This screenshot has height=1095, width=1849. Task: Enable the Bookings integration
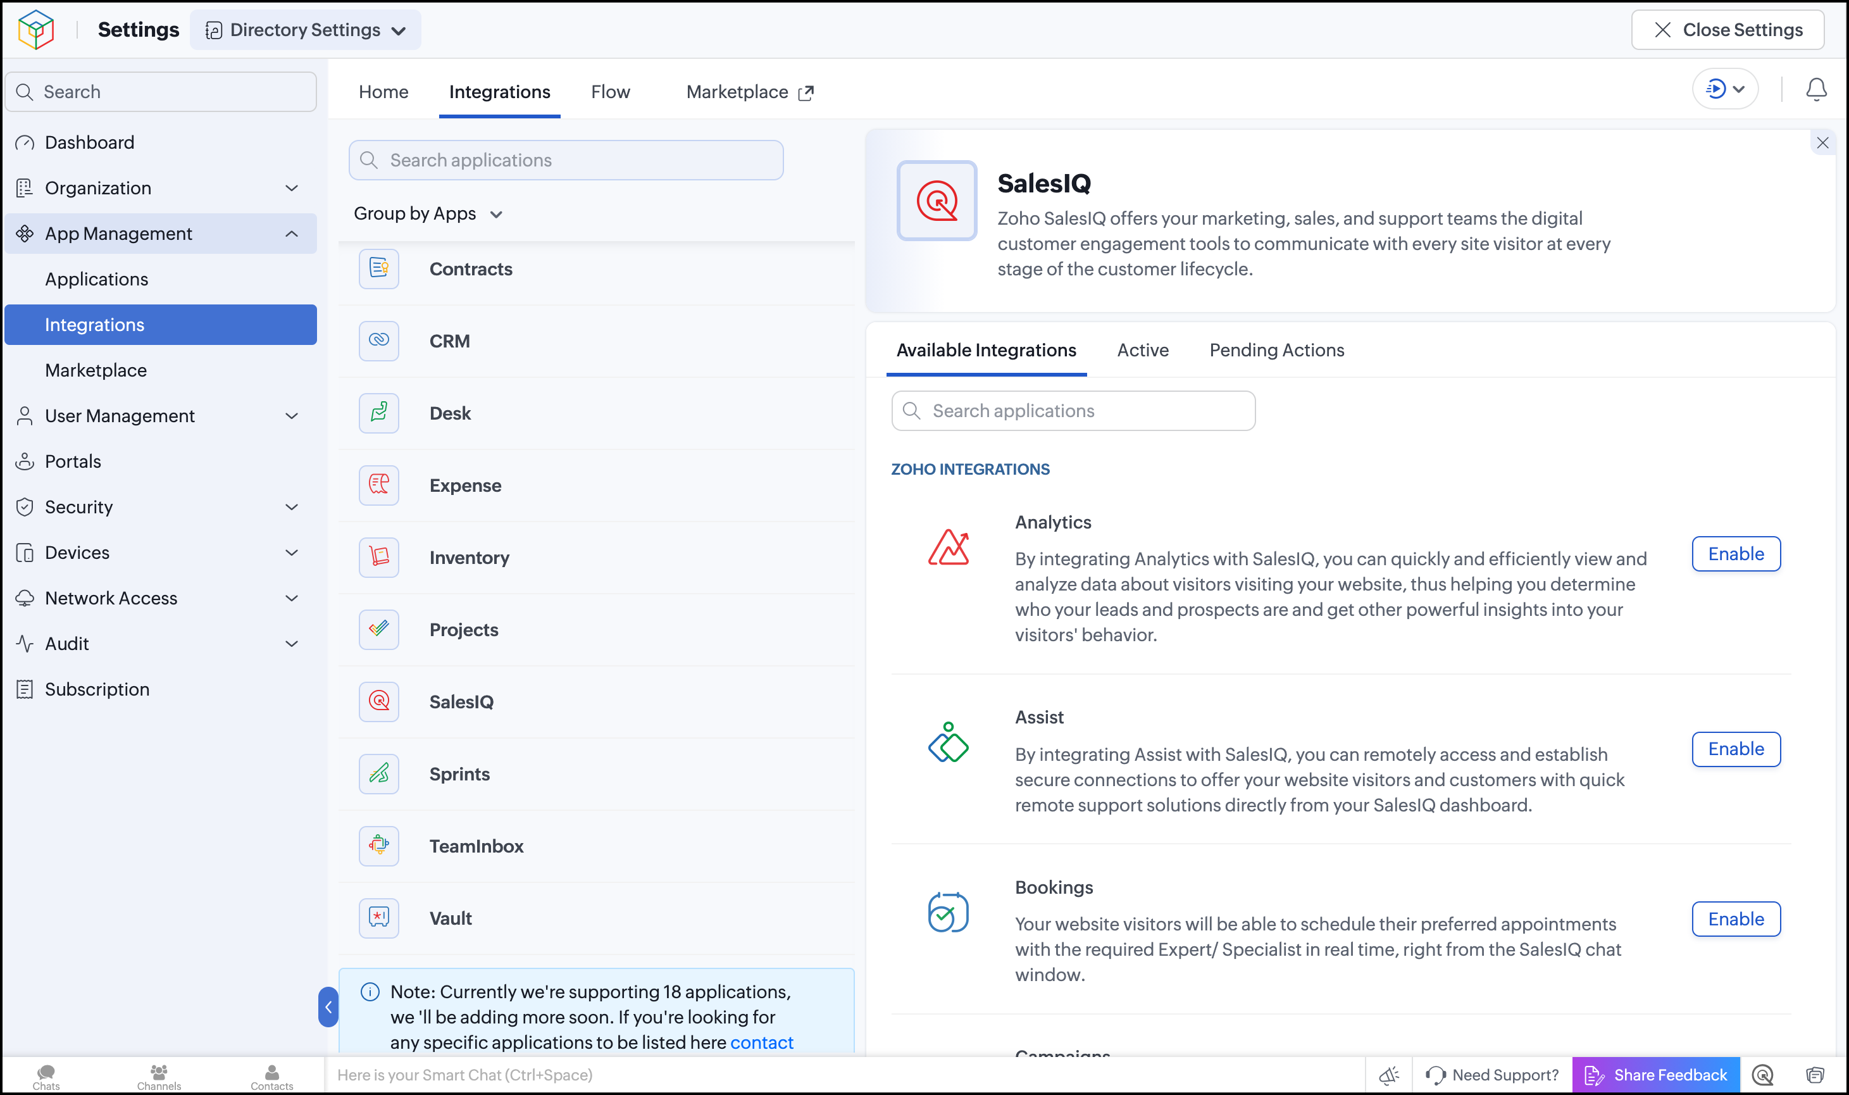[1736, 918]
